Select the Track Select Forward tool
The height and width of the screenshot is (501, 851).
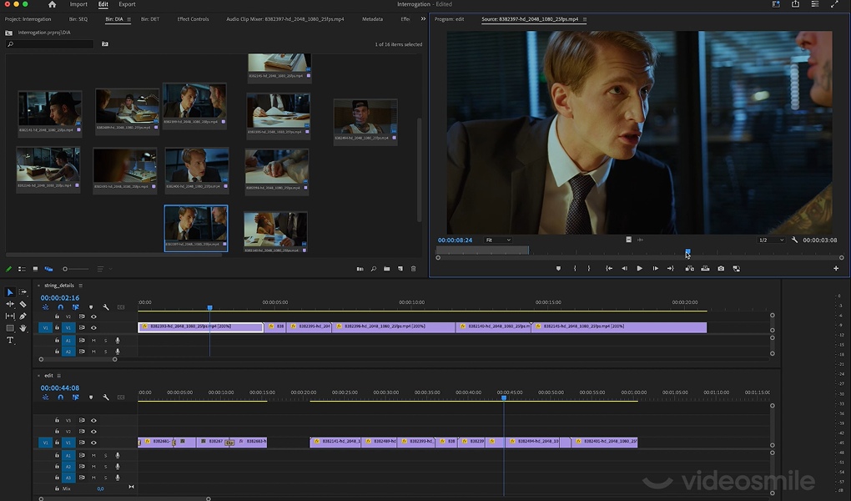(23, 292)
